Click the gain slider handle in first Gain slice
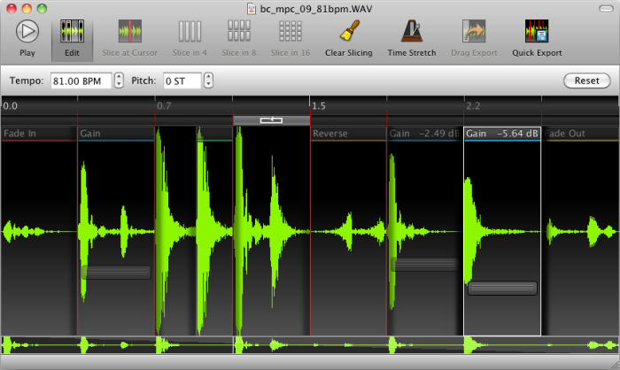This screenshot has height=370, width=620. click(x=116, y=273)
